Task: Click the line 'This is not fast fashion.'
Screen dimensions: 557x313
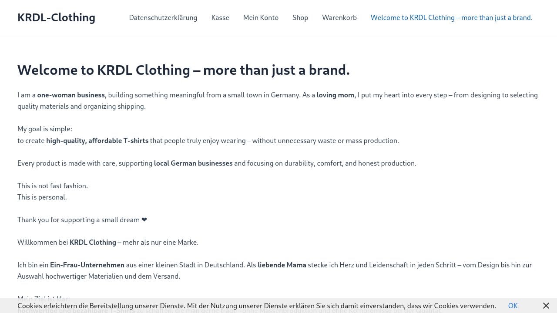Action: coord(53,186)
